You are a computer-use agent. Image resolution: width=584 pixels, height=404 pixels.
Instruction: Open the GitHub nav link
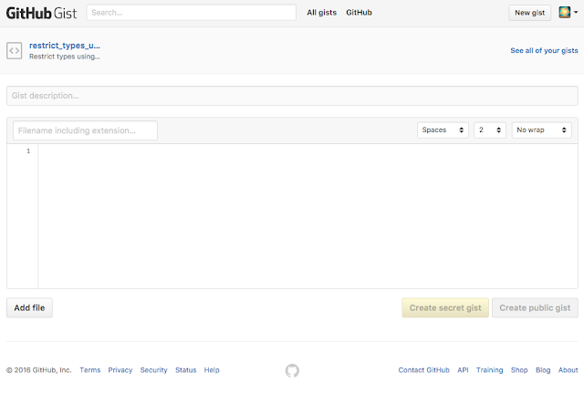(x=359, y=12)
